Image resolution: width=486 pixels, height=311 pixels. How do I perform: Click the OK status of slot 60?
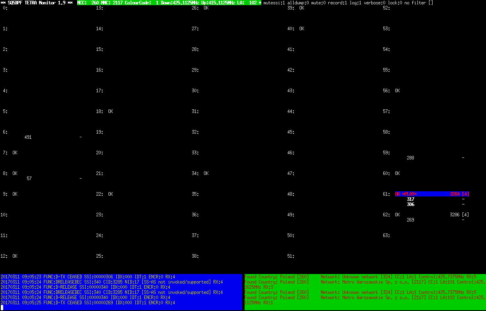[397, 173]
